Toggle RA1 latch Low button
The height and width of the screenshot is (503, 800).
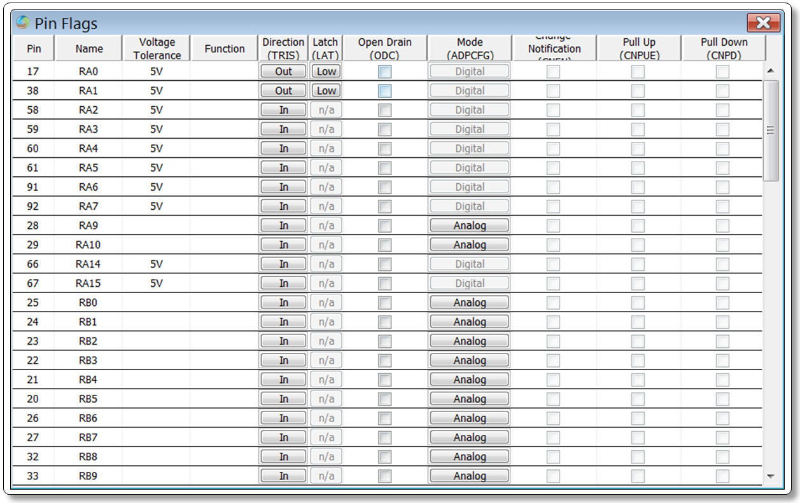pos(326,91)
